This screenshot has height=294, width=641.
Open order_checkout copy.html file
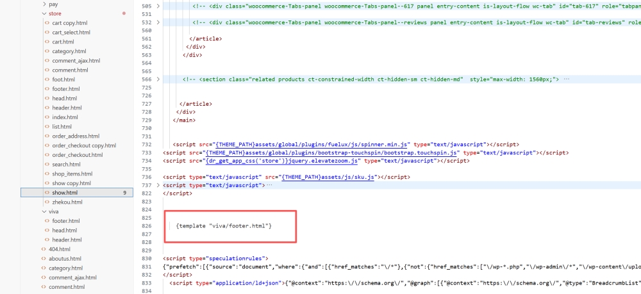(84, 145)
